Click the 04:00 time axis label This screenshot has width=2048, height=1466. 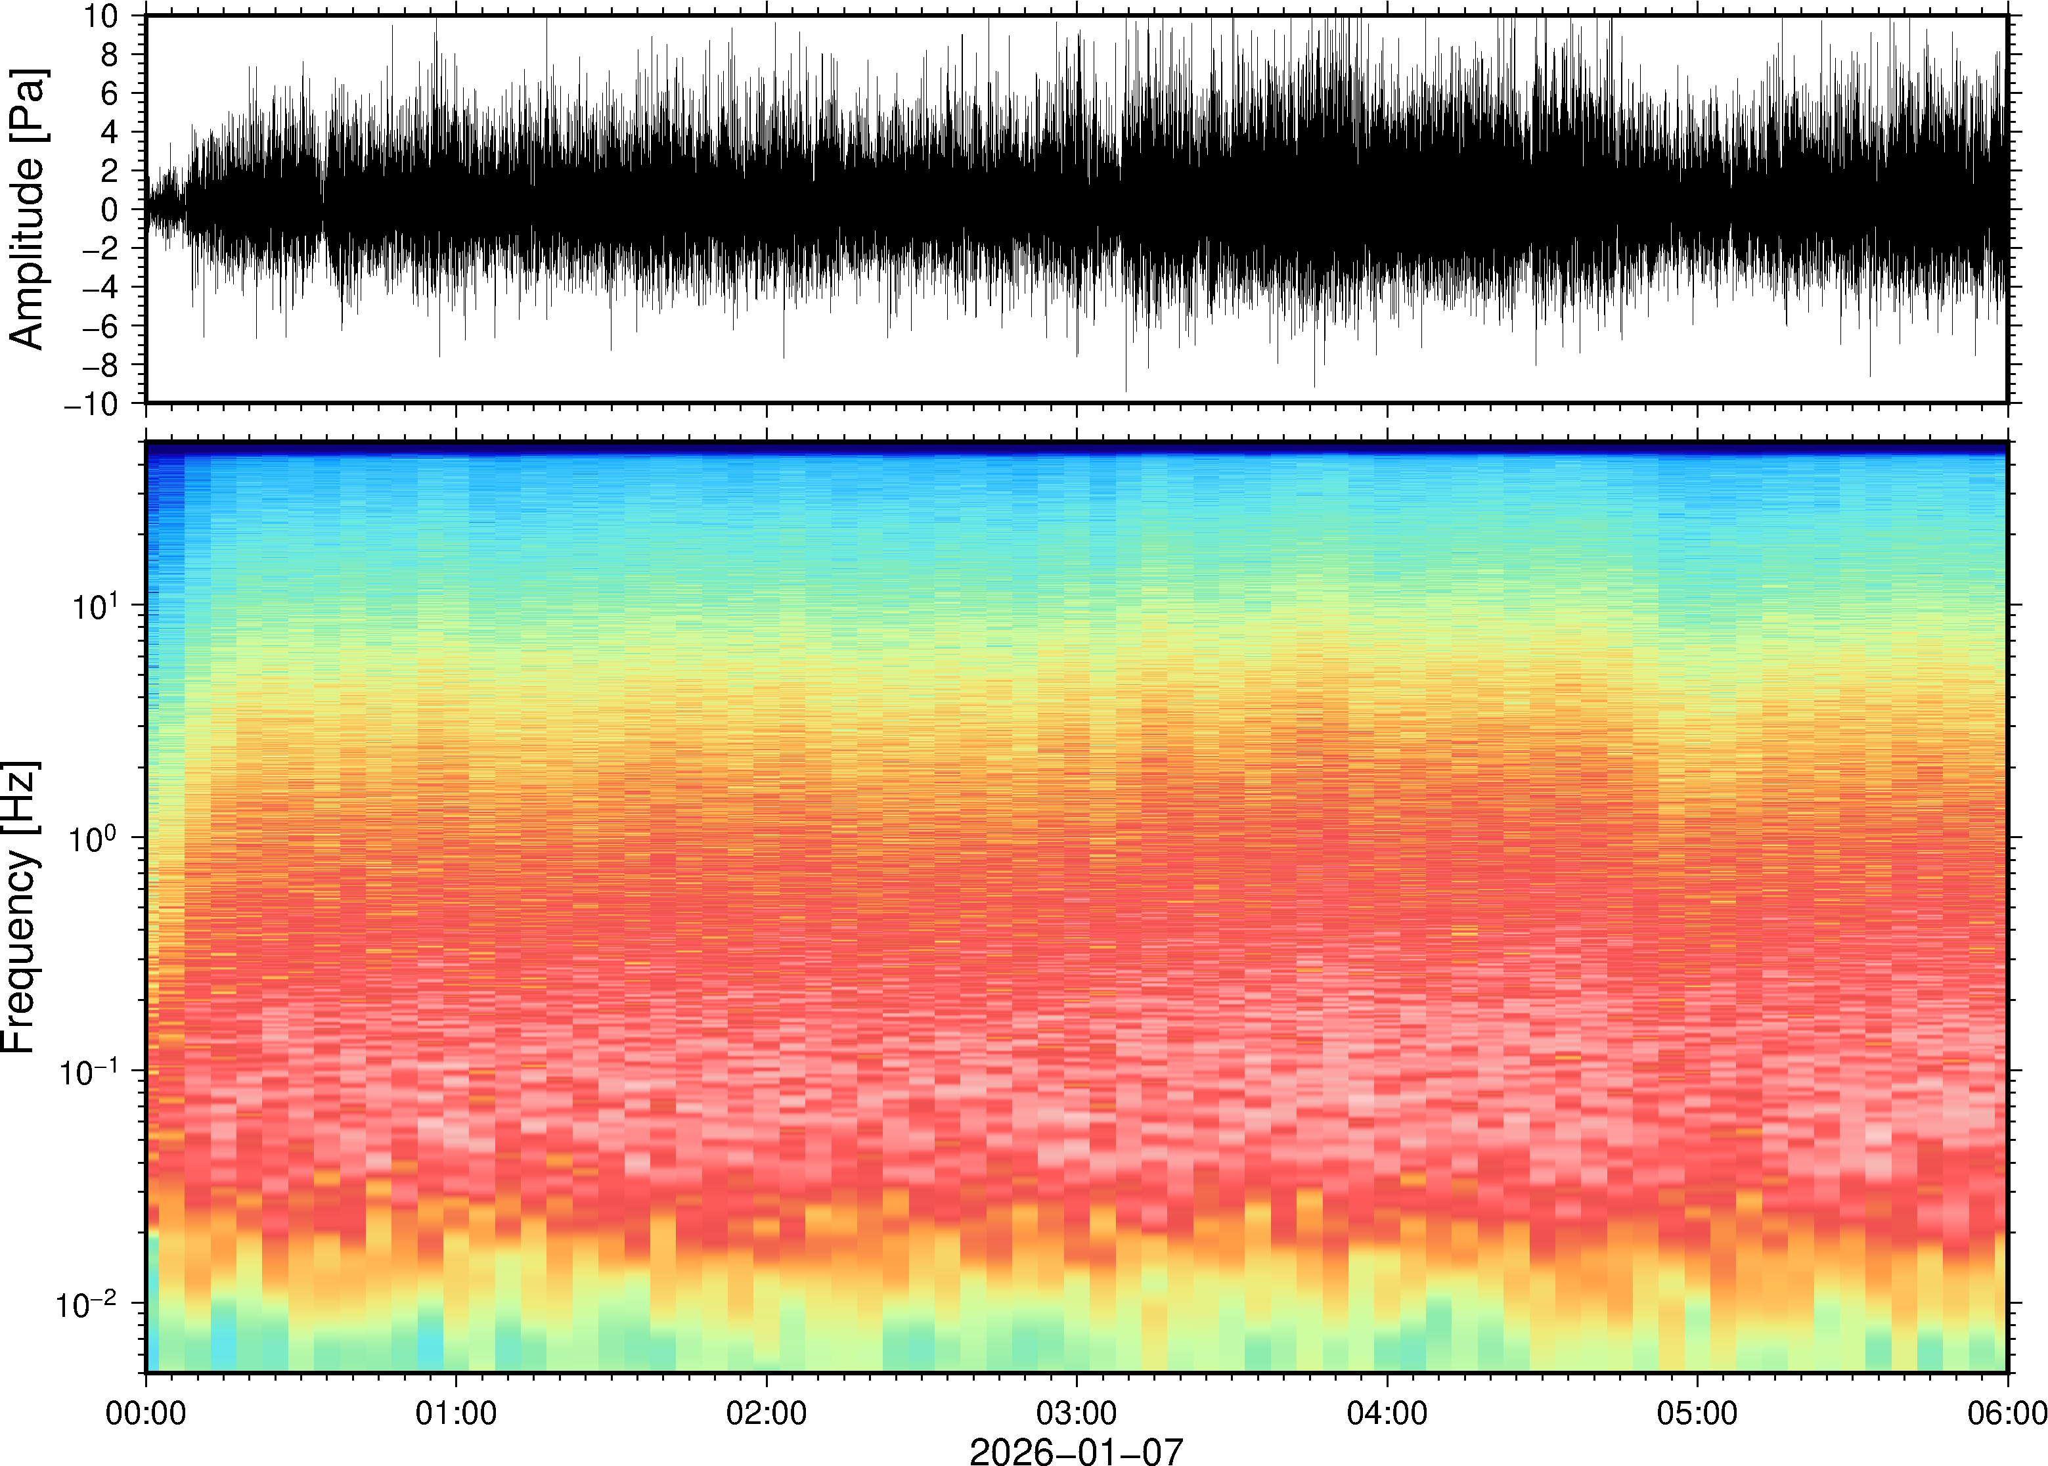(1387, 1413)
